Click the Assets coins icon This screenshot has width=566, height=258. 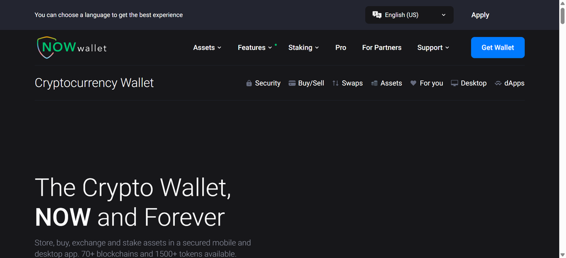point(374,83)
